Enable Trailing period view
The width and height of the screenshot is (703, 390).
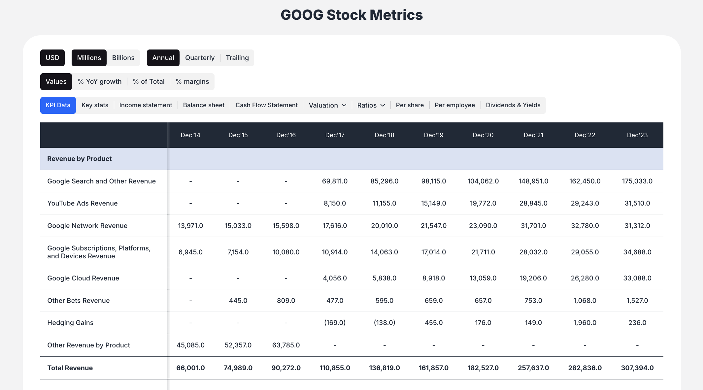[x=237, y=58]
